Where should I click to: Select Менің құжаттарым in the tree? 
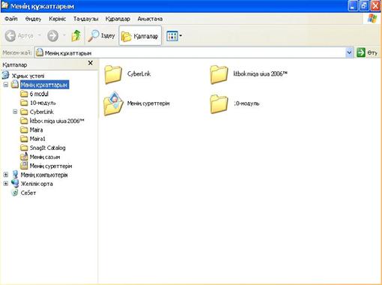pos(44,85)
